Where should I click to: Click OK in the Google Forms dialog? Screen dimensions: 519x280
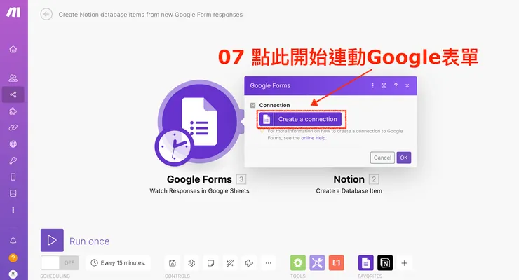(404, 157)
